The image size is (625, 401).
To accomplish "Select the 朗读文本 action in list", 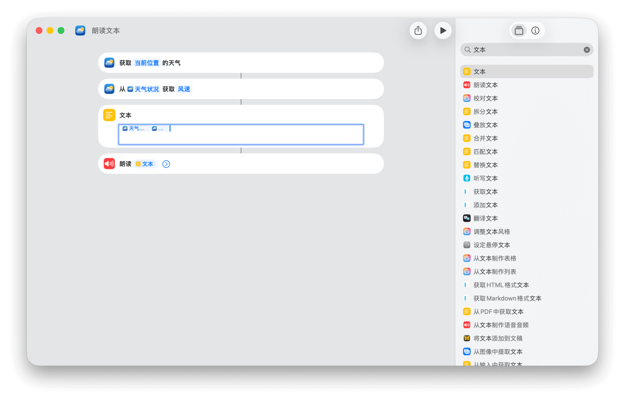I will pos(486,85).
